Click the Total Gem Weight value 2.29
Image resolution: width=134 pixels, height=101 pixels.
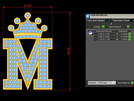coord(108,20)
